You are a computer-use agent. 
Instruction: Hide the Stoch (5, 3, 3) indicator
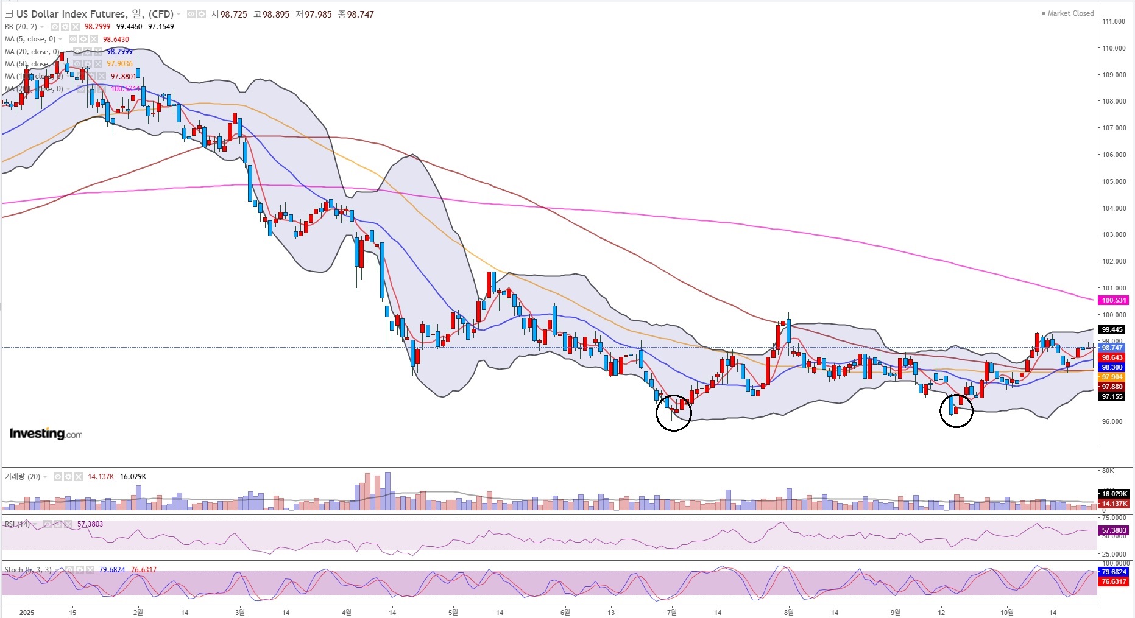point(71,570)
